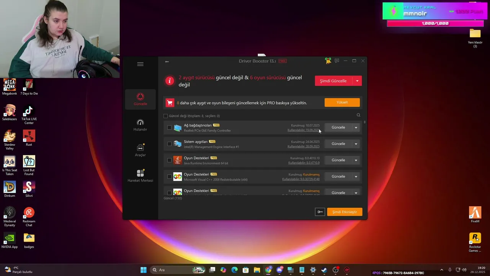The width and height of the screenshot is (490, 276).
Task: Click the red Şimdi Güncelle button
Action: pos(333,81)
